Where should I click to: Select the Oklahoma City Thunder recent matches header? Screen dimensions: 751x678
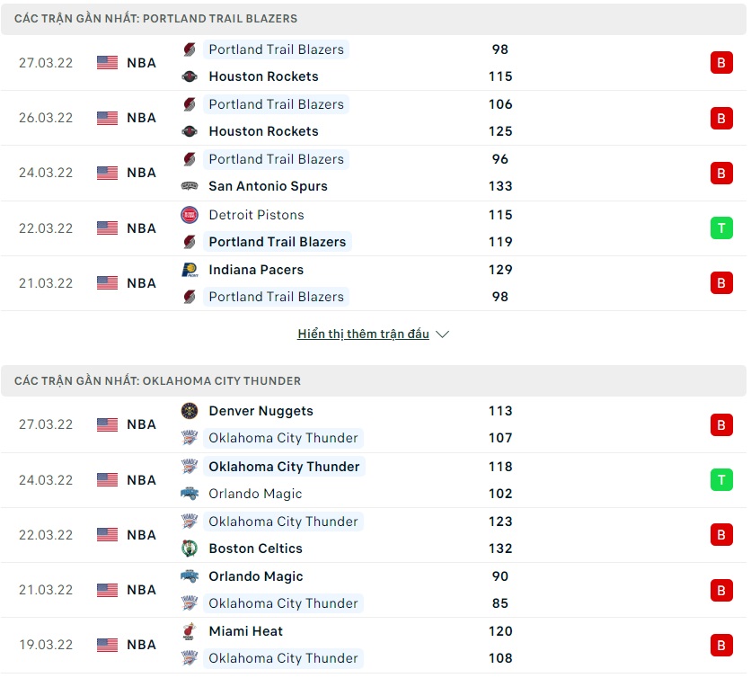pos(158,381)
